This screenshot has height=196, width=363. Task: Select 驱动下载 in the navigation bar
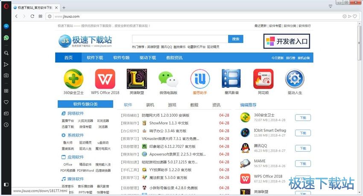pyautogui.click(x=148, y=58)
